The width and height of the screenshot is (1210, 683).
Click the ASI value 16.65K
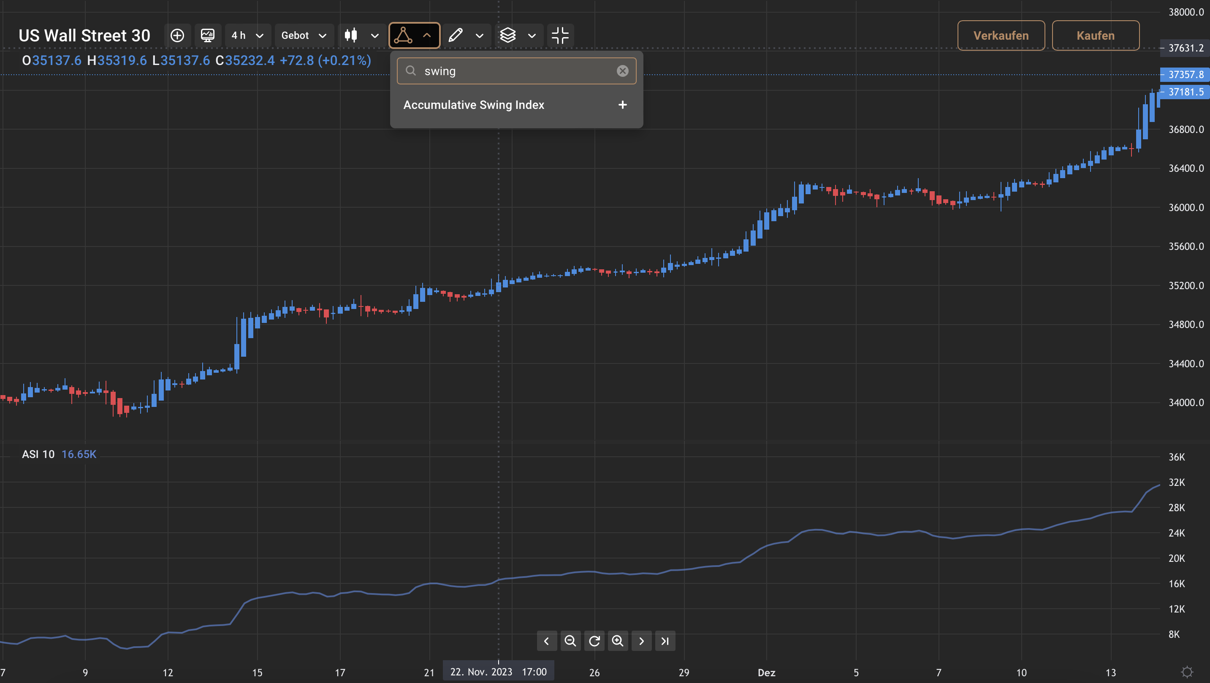pyautogui.click(x=79, y=454)
